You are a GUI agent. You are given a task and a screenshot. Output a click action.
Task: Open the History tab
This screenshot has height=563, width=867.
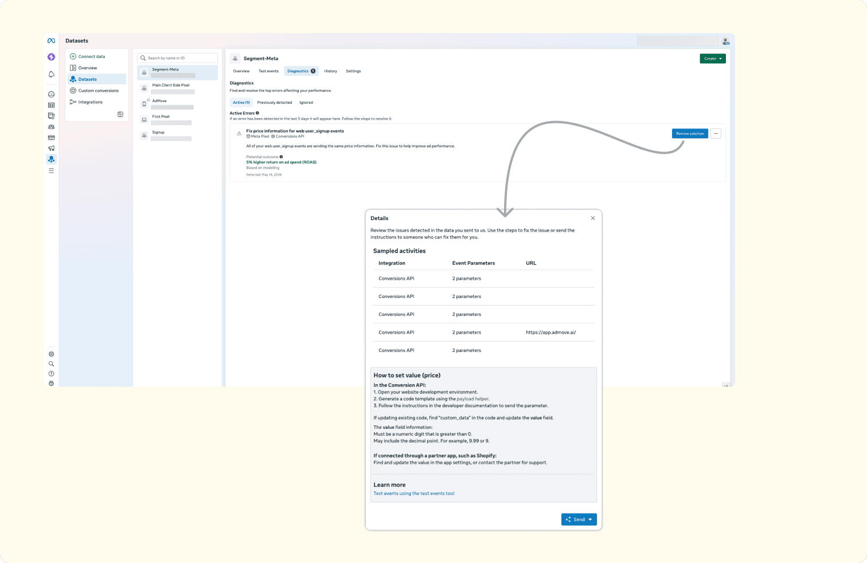click(330, 71)
